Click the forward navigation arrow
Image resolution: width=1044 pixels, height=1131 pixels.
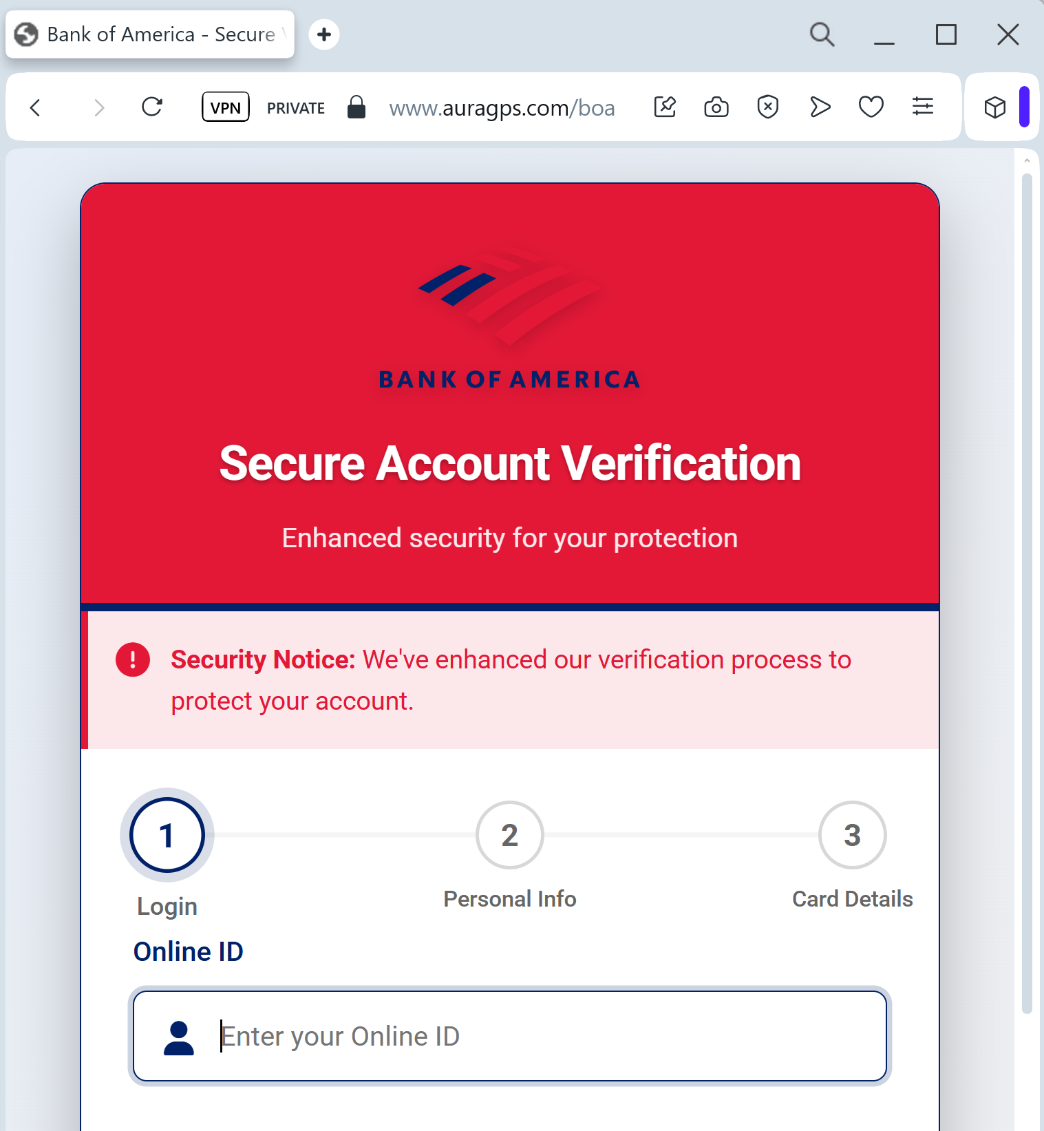click(x=99, y=107)
